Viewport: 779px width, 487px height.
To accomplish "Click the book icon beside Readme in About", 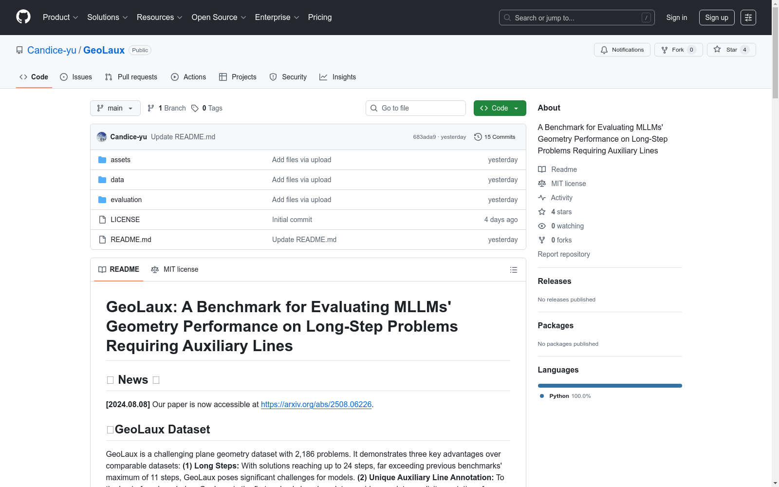I will coord(542,169).
